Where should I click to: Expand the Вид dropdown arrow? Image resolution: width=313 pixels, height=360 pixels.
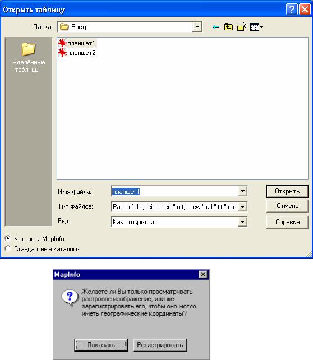[x=242, y=222]
